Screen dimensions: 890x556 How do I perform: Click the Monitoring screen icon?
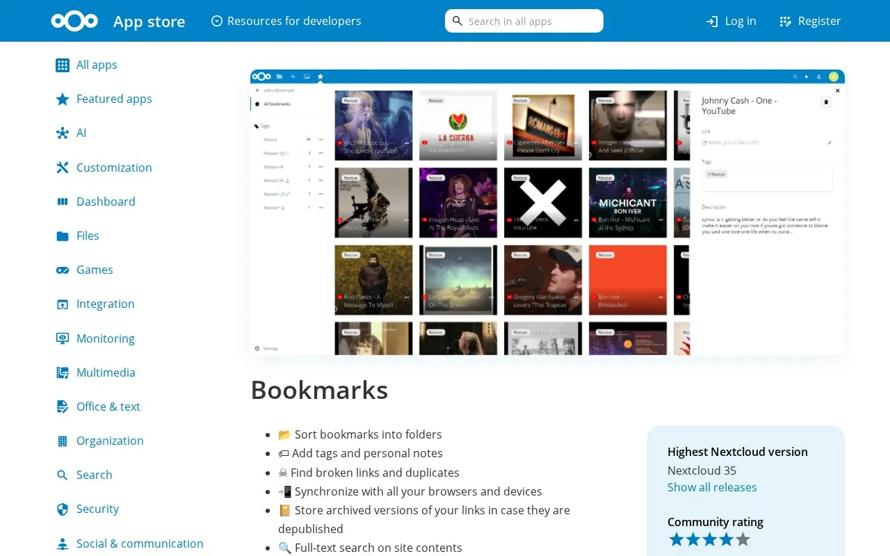63,338
